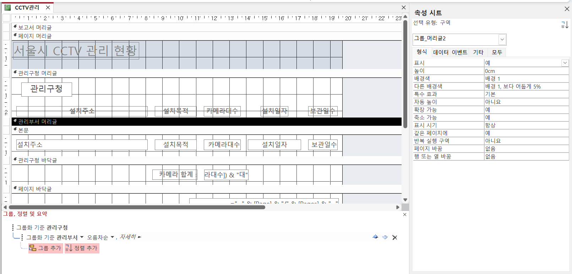Image resolution: width=572 pixels, height=274 pixels.
Task: Switch to the 데이터 property tab
Action: (441, 52)
